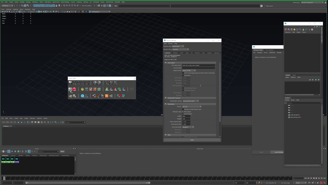Screen dimensions: 328x185
Task: Switch to the Textures tab in Hypershade
Action: [x=13, y=155]
